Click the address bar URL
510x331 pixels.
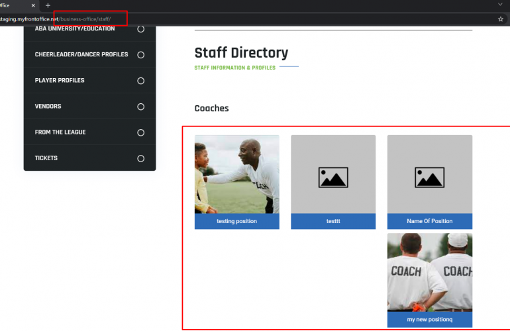pyautogui.click(x=55, y=19)
